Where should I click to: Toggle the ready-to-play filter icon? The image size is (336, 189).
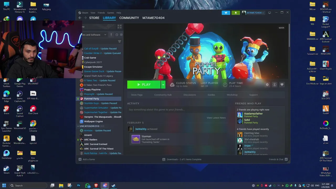(121, 35)
